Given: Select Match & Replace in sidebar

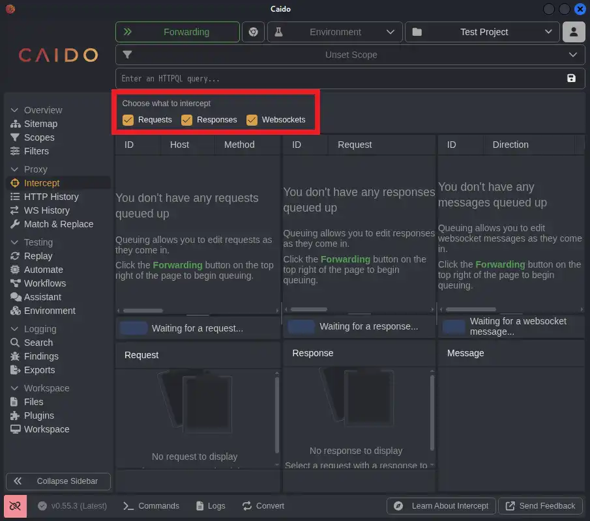Looking at the screenshot, I should coord(58,224).
